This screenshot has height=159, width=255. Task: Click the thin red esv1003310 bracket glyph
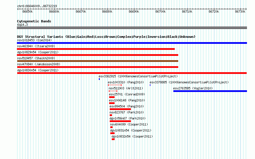[115, 85]
